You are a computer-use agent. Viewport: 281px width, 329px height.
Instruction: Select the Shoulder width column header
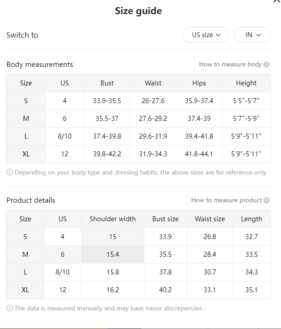[x=113, y=219]
